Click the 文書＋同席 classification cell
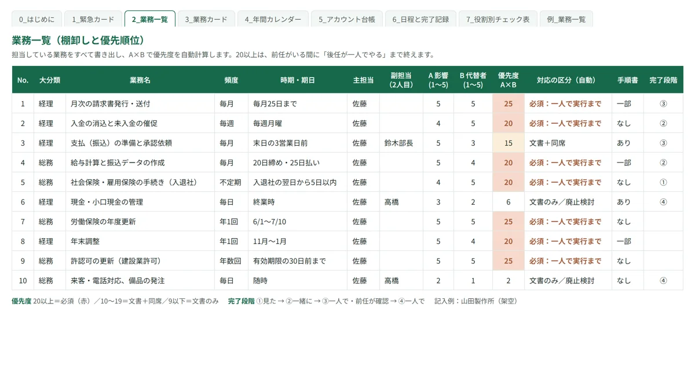This screenshot has width=695, height=370. [x=568, y=143]
